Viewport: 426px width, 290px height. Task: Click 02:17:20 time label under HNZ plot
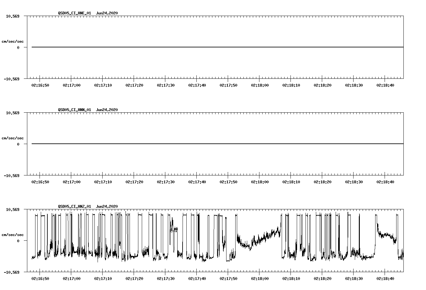click(x=134, y=278)
